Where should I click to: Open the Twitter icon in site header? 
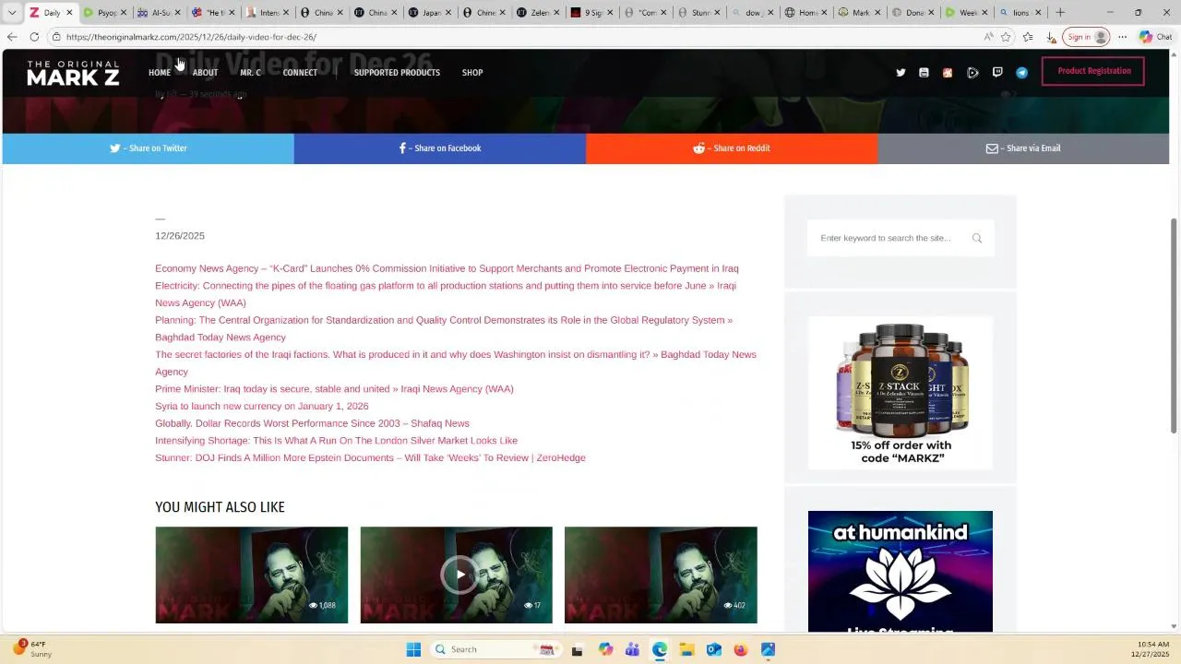[x=901, y=73]
